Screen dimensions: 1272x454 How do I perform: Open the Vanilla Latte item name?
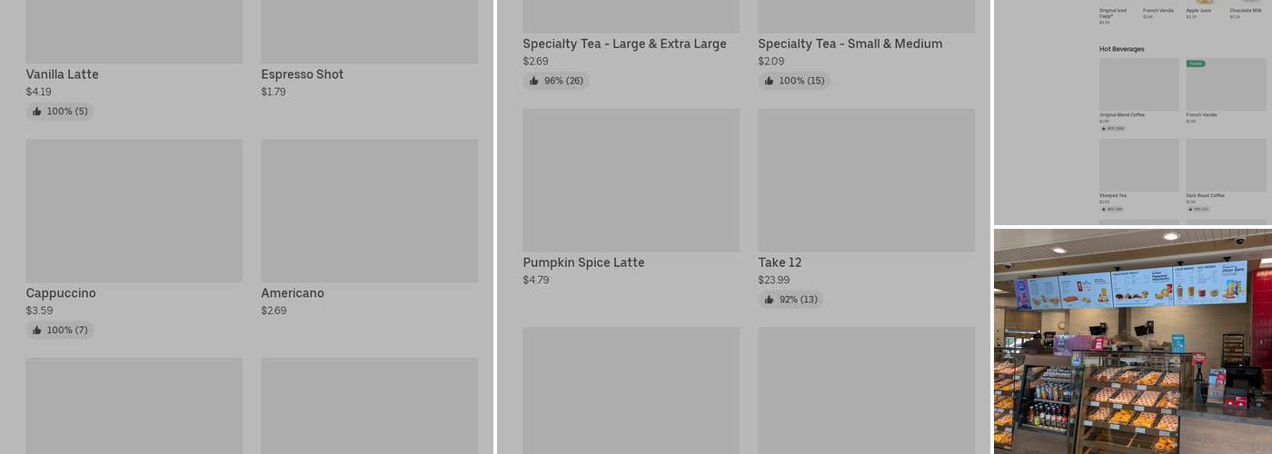tap(62, 74)
